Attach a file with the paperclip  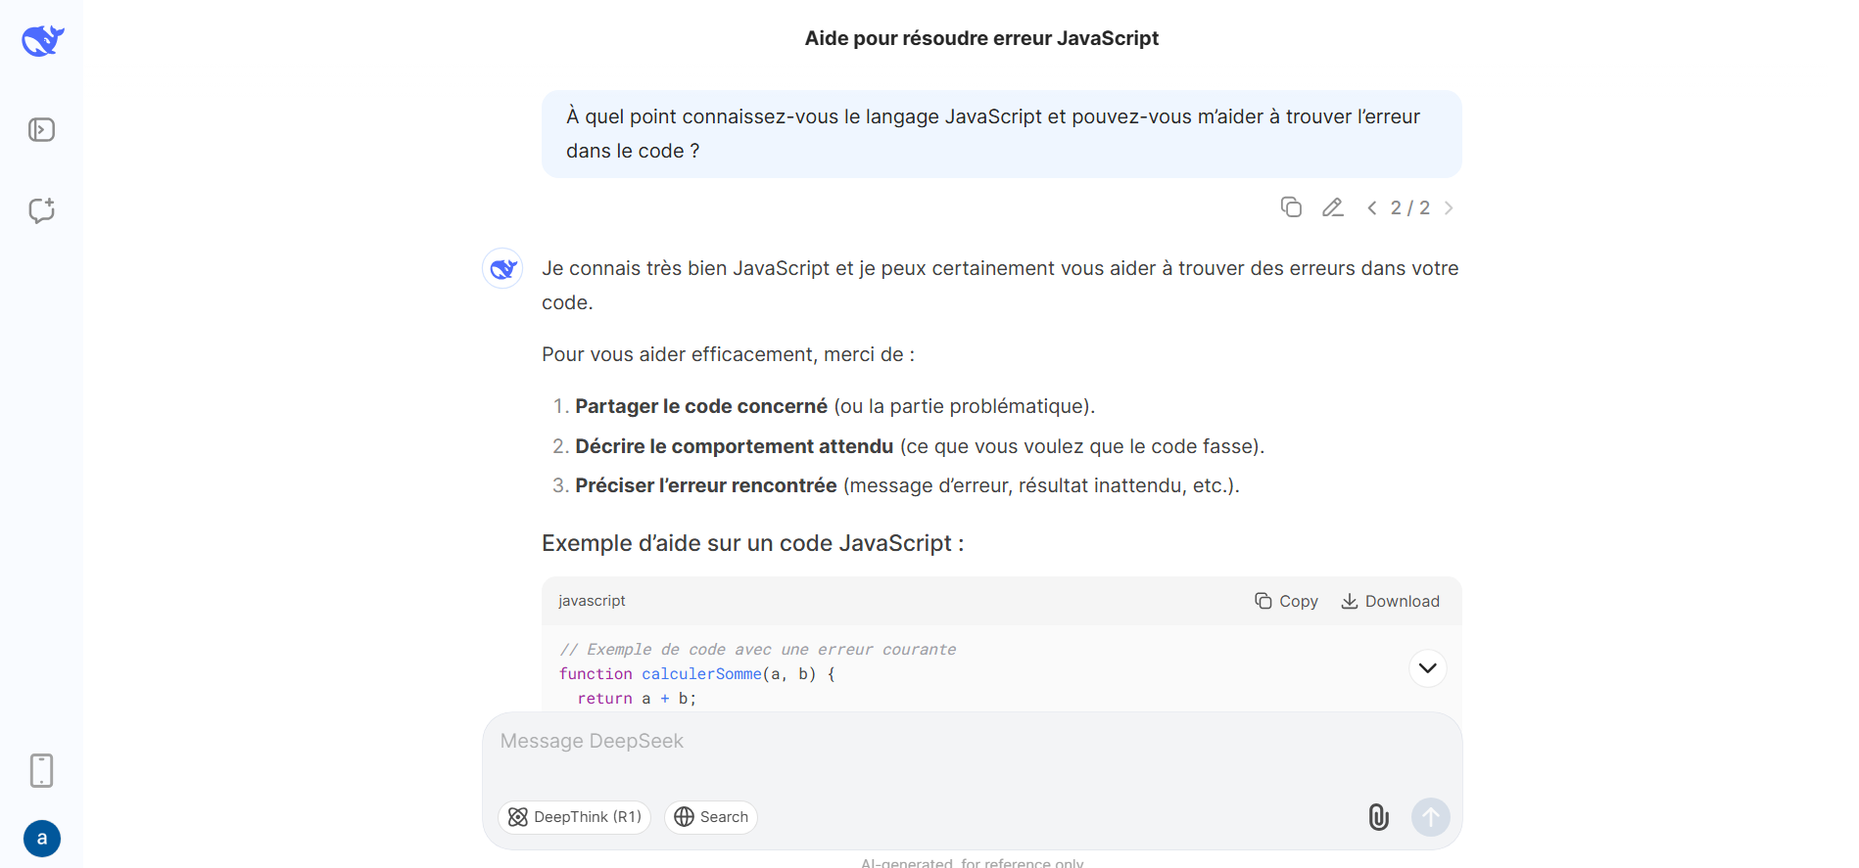coord(1378,817)
